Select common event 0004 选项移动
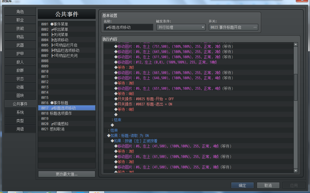 click(67, 40)
